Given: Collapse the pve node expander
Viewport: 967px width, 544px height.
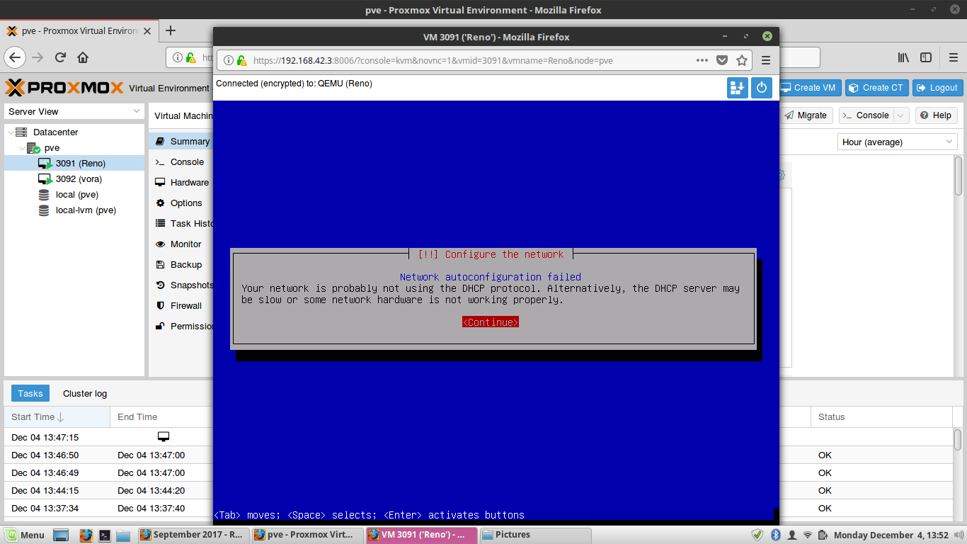Looking at the screenshot, I should click(x=21, y=148).
